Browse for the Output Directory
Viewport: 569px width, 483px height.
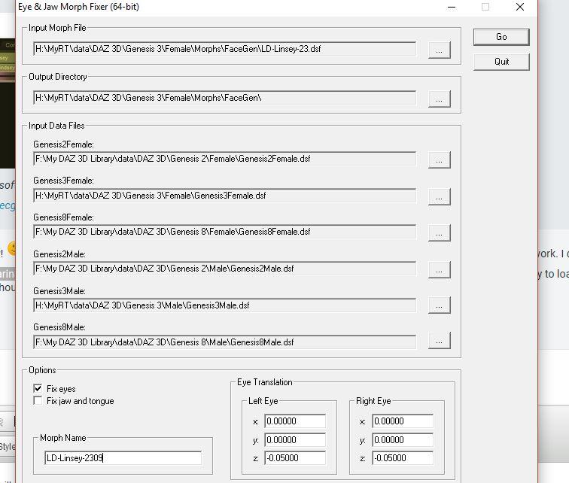pos(439,99)
